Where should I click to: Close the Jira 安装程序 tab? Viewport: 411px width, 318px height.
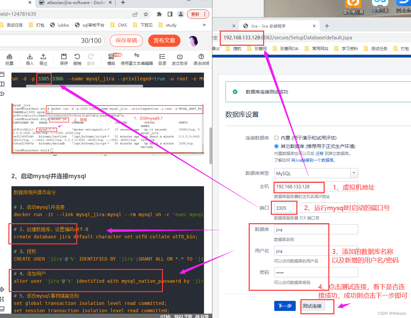tap(314, 26)
